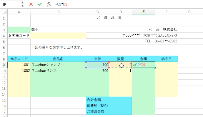The width and height of the screenshot is (203, 117).
Task: Click unit price 700 in row 10
Action: (98, 71)
